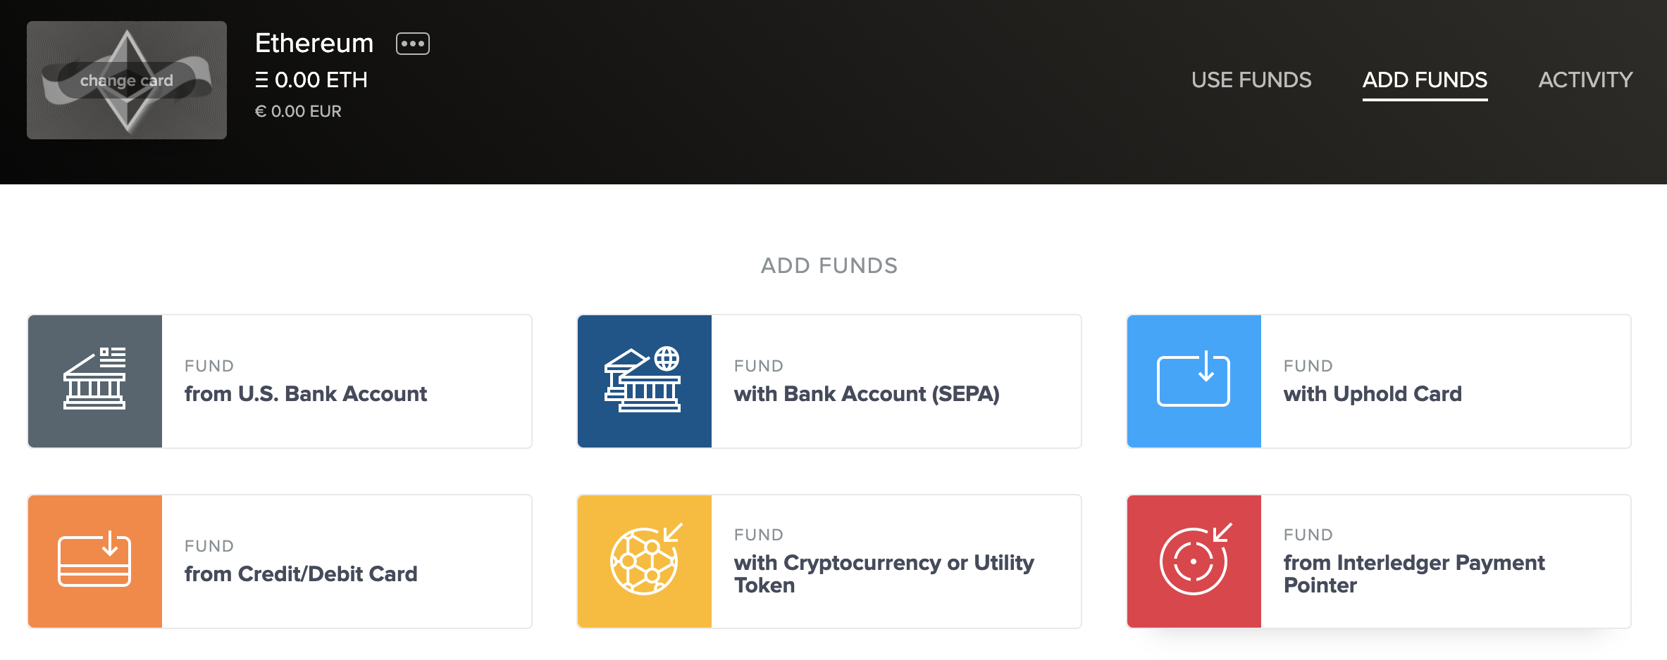Choose fund from U.S. Bank Account
Screen dimensions: 1667x660
point(305,393)
